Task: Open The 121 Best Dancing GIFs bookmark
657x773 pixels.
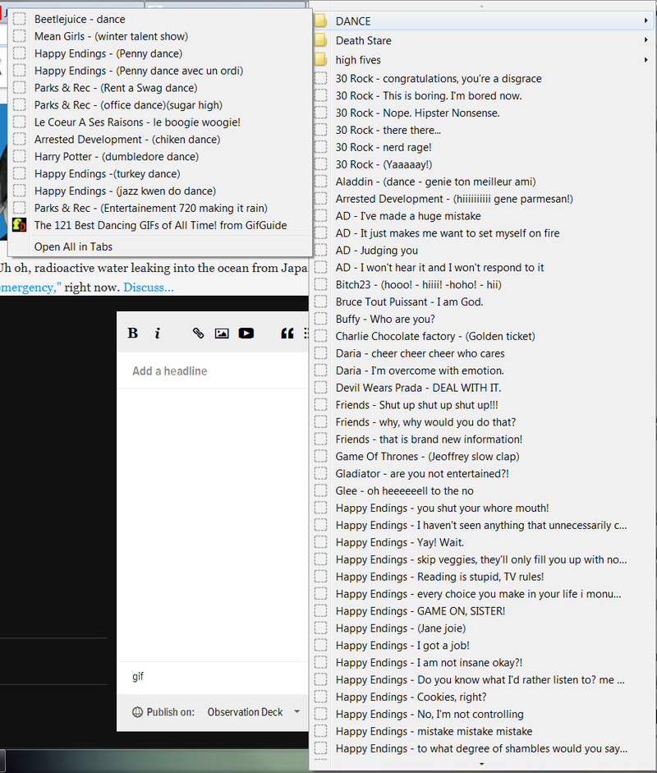Action: pyautogui.click(x=160, y=225)
